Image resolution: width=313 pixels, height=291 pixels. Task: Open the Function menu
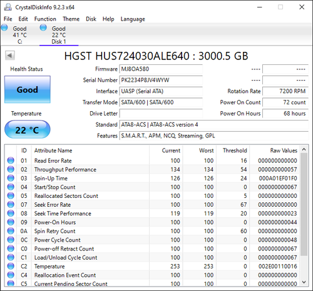45,19
